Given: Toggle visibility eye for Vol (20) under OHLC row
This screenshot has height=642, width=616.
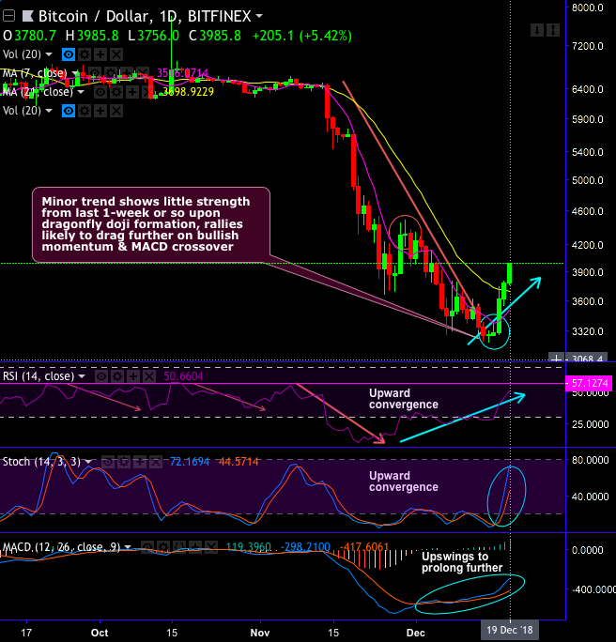Looking at the screenshot, I should pos(69,54).
